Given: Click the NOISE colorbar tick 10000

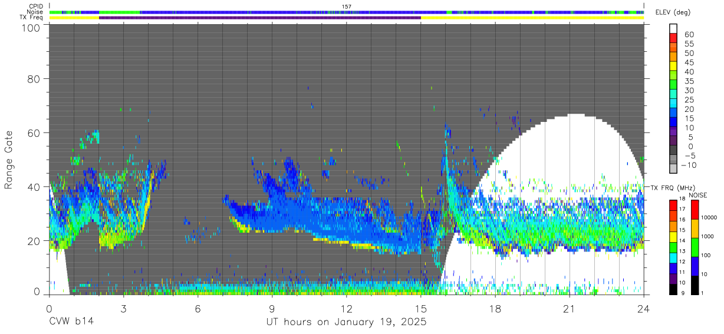Looking at the screenshot, I should [x=709, y=218].
